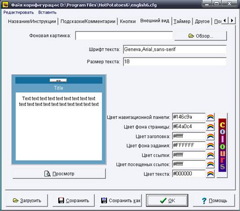The height and width of the screenshot is (211, 240).
Task: Open color picker for text color
Action: (210, 174)
